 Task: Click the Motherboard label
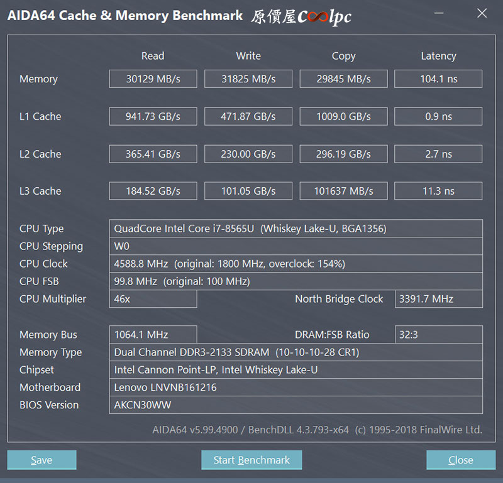(50, 388)
